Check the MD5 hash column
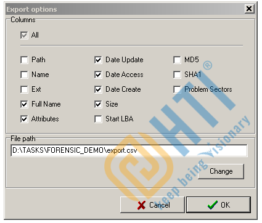 click(177, 60)
